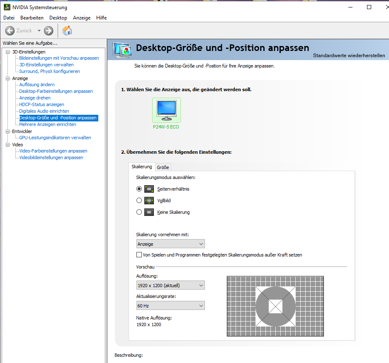Click the scaling preview test pattern
This screenshot has width=389, height=363.
(275, 306)
